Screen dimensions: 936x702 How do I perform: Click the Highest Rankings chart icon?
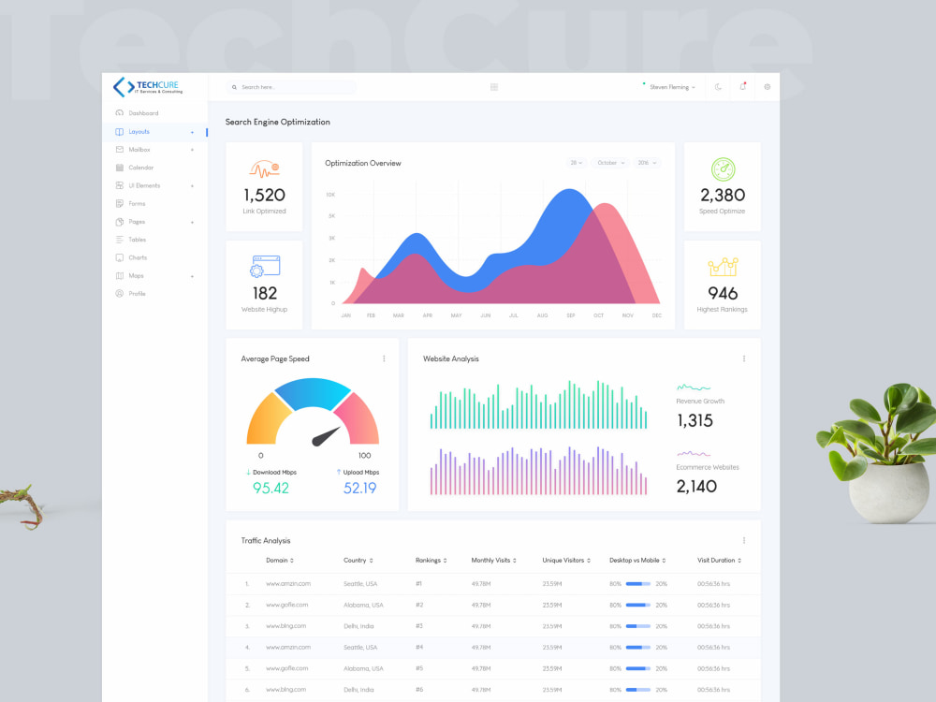click(x=723, y=267)
